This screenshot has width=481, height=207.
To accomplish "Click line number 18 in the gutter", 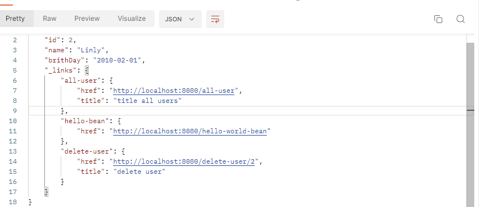I will click(x=13, y=202).
